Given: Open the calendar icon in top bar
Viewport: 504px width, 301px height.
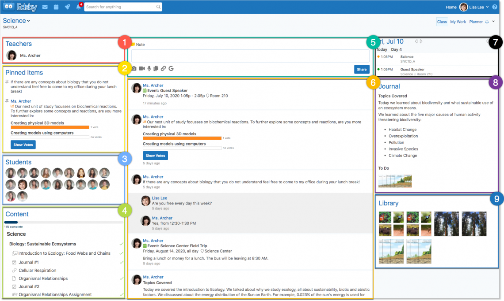Looking at the screenshot, I should click(x=56, y=7).
